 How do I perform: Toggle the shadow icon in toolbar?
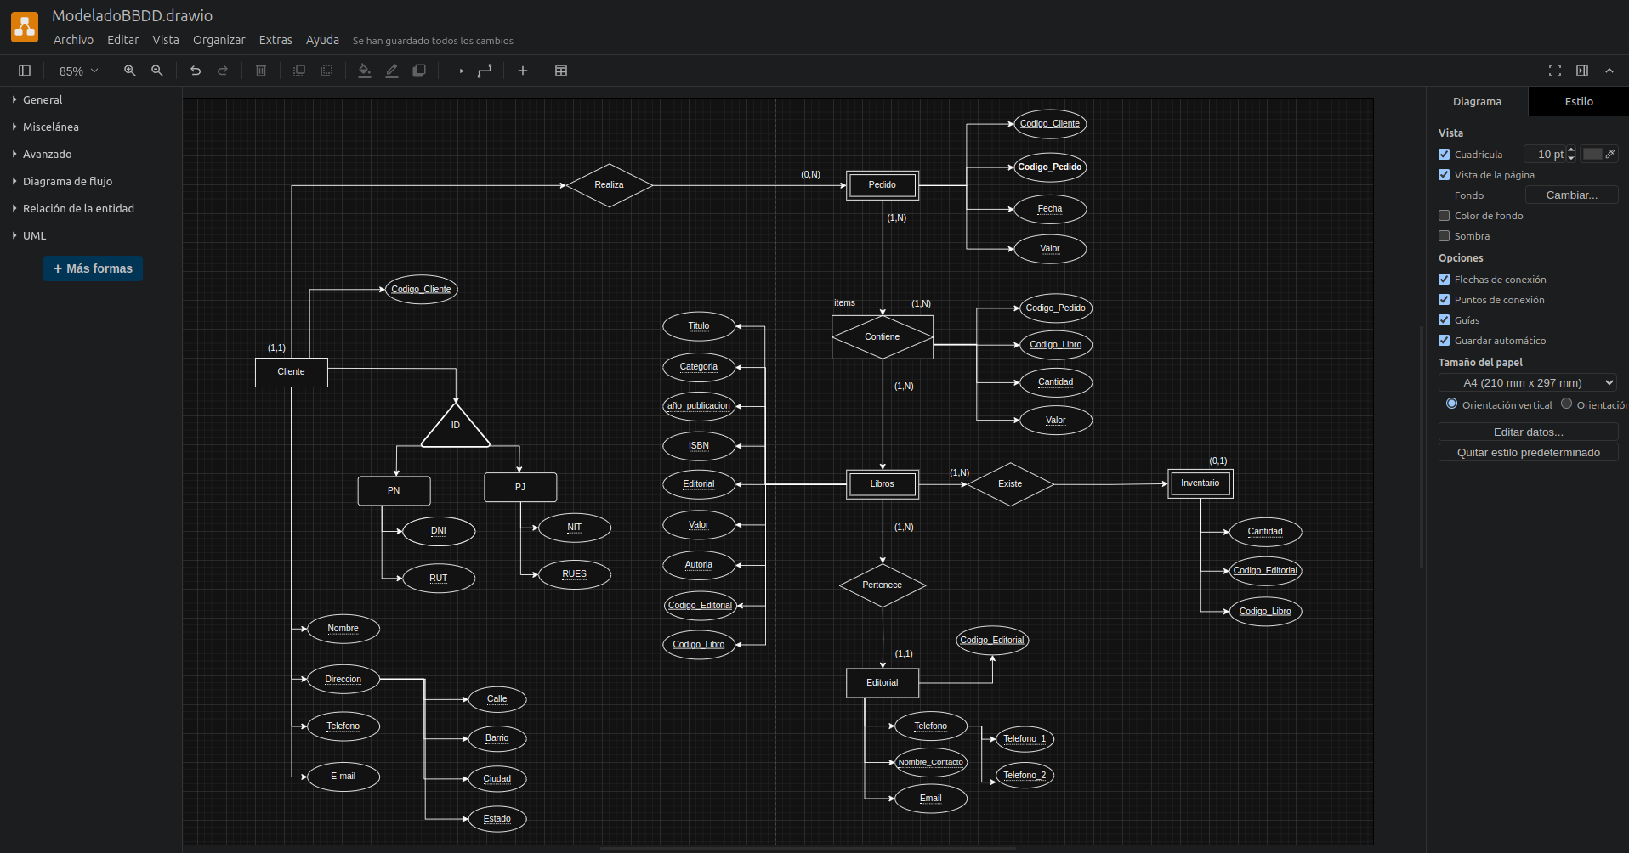point(419,71)
